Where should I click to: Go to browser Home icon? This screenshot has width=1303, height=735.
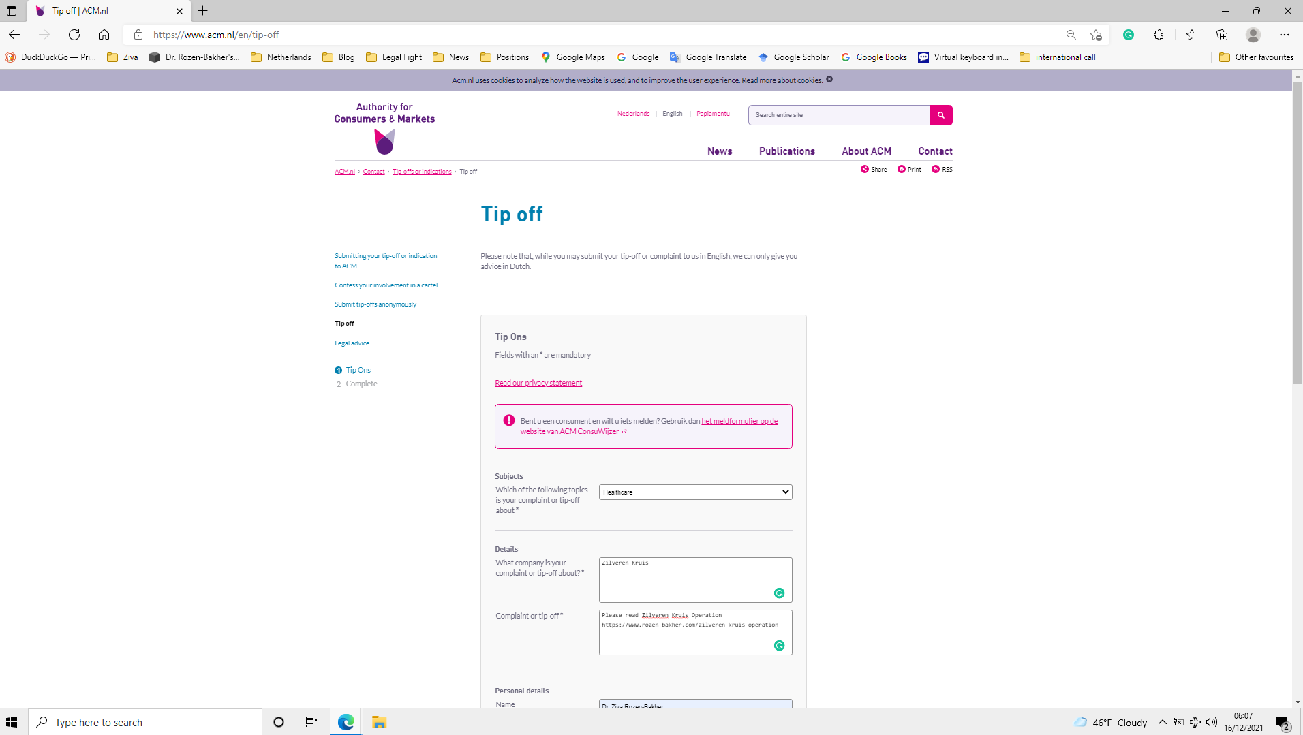(104, 35)
